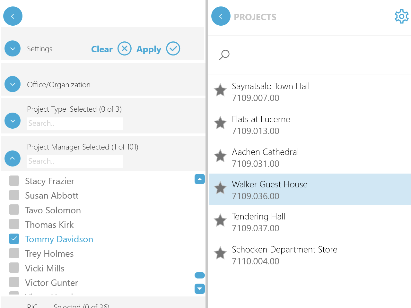This screenshot has height=308, width=411.
Task: Favorite Saynatsalo Town Hall with its star
Action: (220, 90)
